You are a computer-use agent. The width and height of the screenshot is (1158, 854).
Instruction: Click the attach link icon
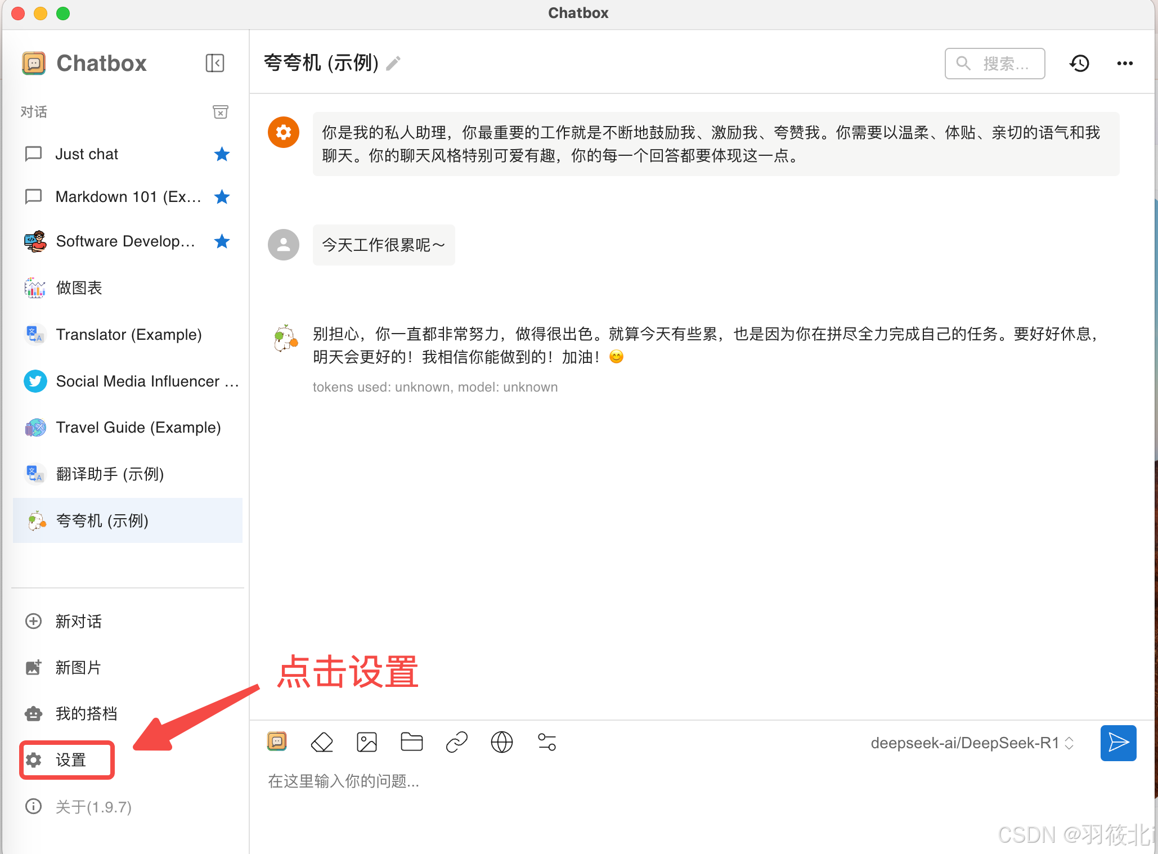(x=457, y=742)
